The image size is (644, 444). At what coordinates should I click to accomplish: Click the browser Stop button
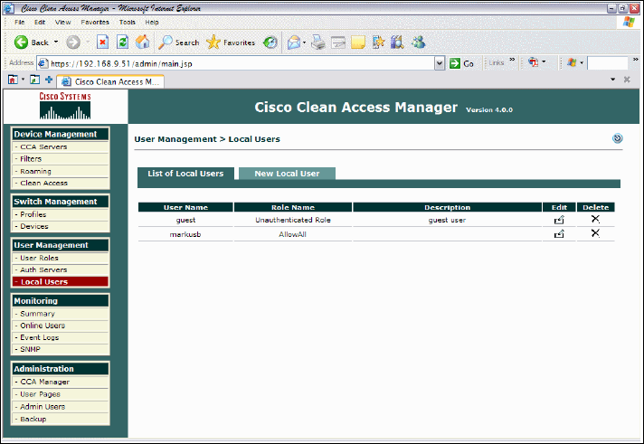click(103, 42)
